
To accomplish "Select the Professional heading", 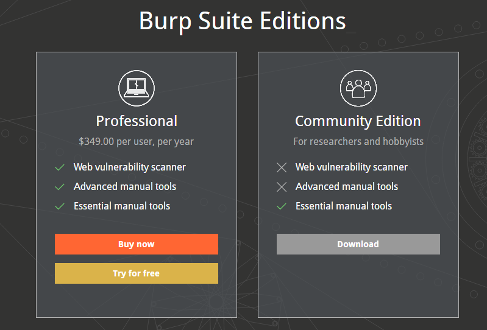I will [x=137, y=121].
